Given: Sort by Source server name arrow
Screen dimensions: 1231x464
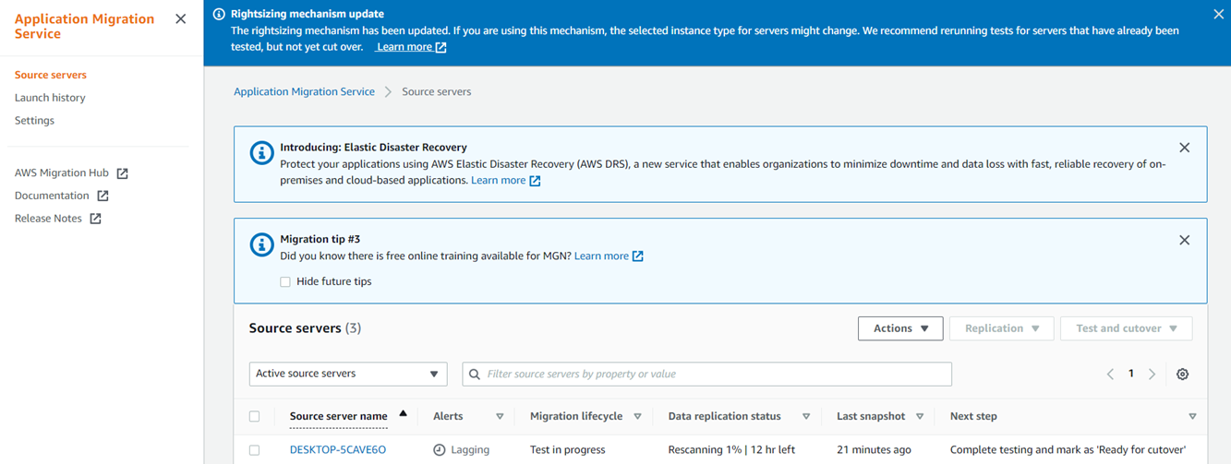Looking at the screenshot, I should click(403, 414).
